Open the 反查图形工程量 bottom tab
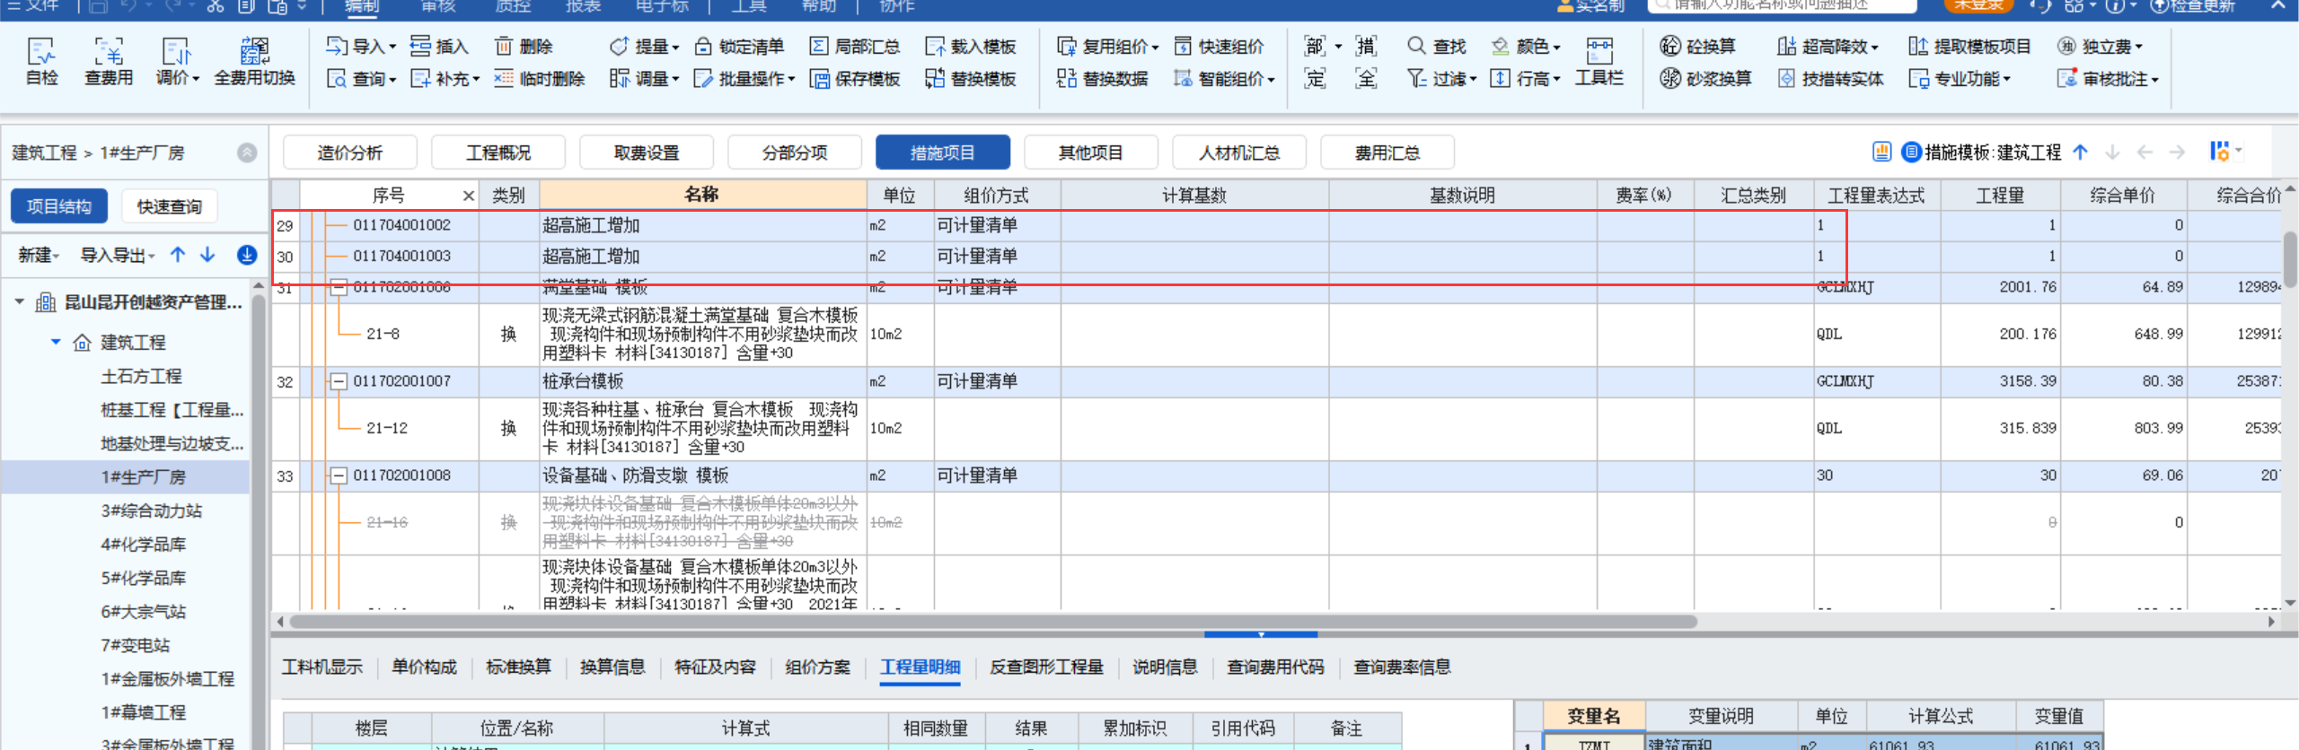2299x750 pixels. (1046, 667)
